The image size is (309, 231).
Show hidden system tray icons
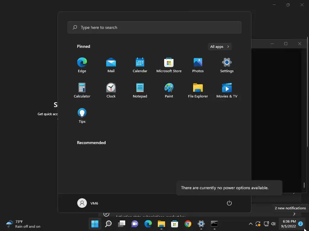tap(251, 224)
